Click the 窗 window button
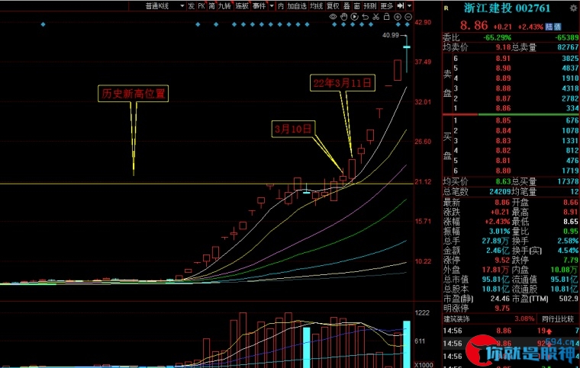This screenshot has height=368, width=580. (356, 6)
